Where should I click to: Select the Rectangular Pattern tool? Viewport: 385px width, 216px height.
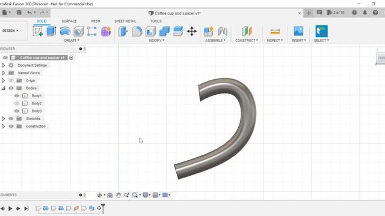point(92,31)
